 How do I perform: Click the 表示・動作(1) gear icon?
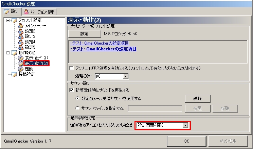click(21, 58)
